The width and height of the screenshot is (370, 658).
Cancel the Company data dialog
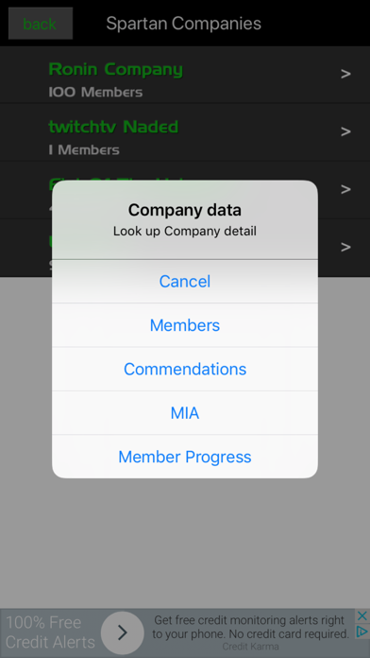[185, 281]
